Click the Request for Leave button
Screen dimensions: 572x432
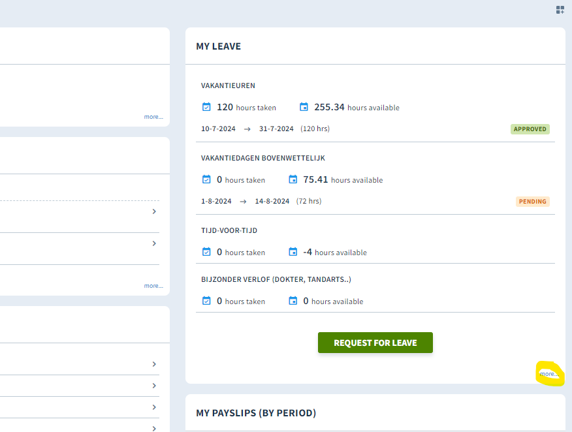[x=375, y=343]
